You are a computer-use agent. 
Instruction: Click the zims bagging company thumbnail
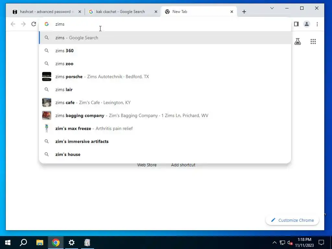[47, 115]
